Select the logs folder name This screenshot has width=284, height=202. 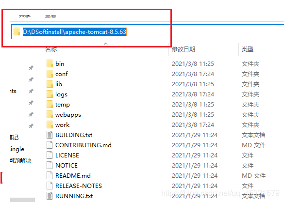(61, 94)
